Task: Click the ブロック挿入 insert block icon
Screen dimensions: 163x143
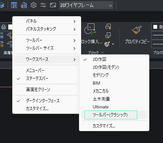Action: click(90, 29)
